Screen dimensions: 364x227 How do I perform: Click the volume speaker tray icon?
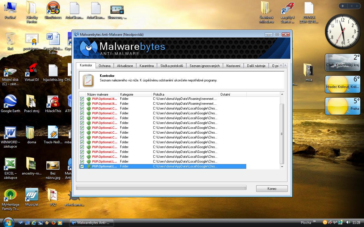[x=348, y=222]
